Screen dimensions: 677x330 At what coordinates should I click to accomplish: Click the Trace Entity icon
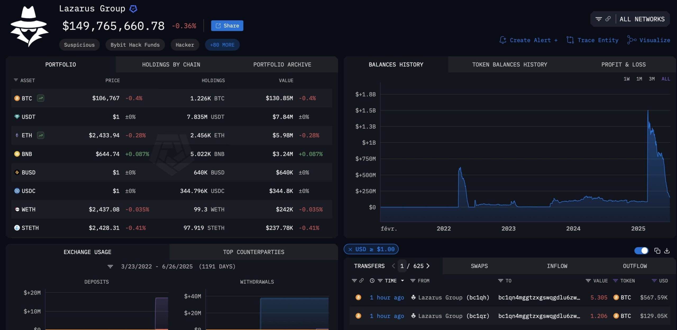tap(570, 40)
